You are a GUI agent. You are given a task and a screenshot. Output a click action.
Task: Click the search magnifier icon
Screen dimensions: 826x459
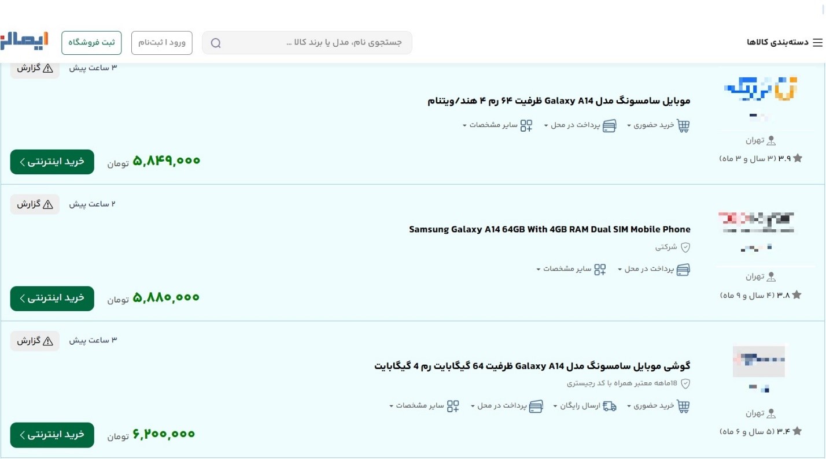click(216, 43)
